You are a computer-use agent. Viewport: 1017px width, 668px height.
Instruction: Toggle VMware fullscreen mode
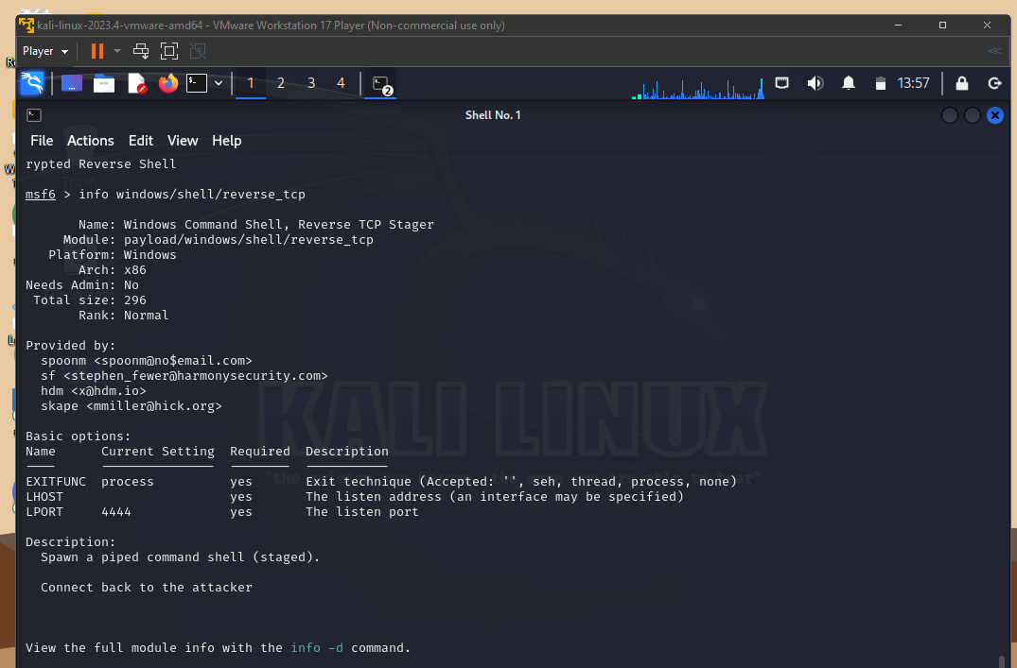169,51
